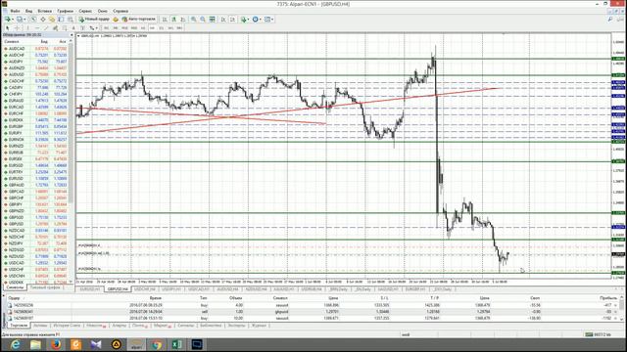627x352 pixels.
Task: Select USDCAD row in Market Watch
Action: click(36, 263)
